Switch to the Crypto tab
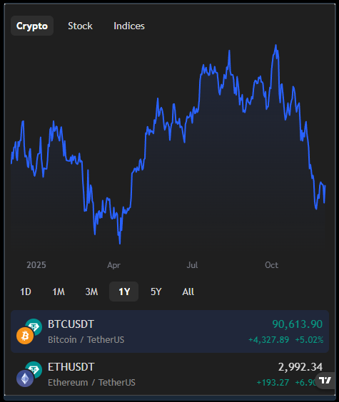The image size is (339, 402). (x=32, y=26)
